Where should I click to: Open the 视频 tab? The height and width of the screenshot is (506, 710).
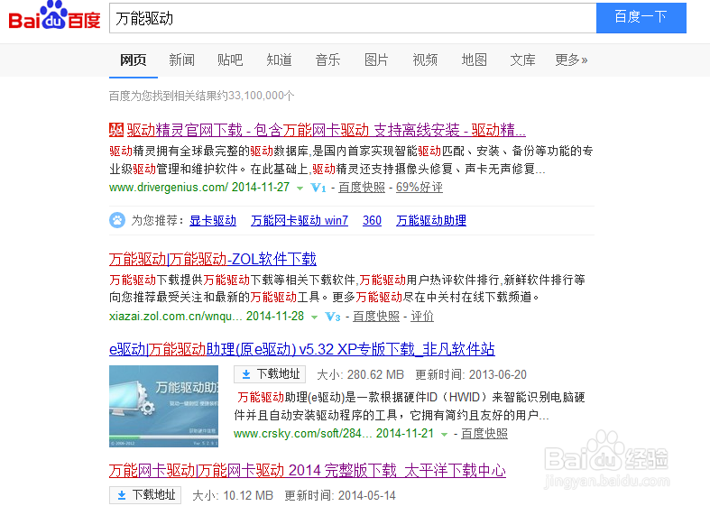425,60
